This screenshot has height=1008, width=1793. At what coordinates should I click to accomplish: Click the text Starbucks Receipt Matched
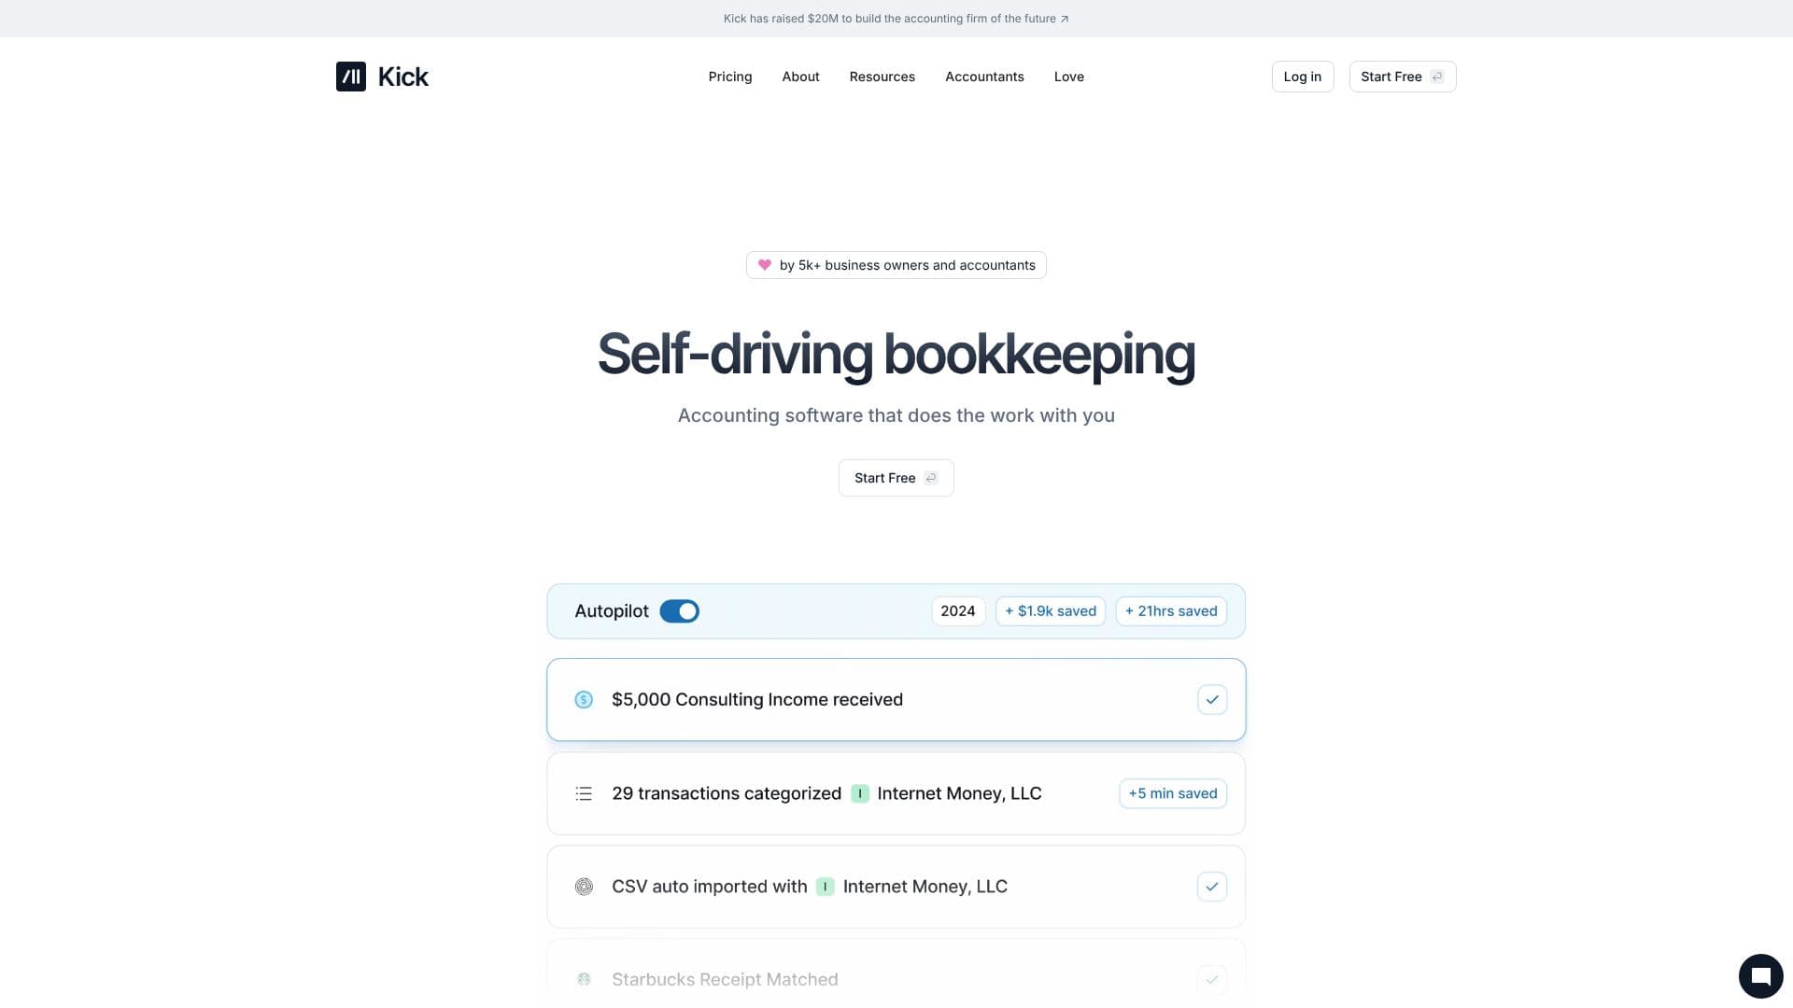725,979
